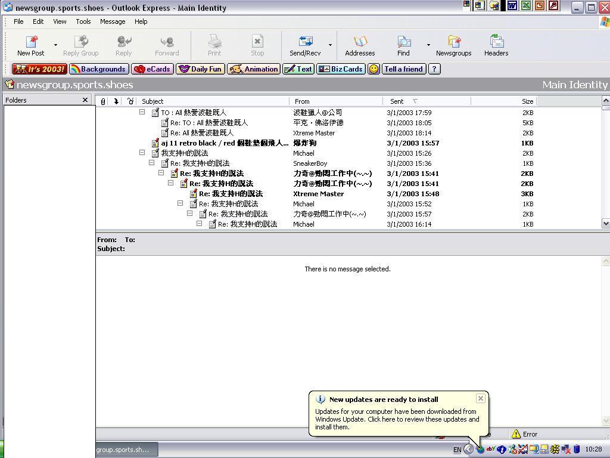Click the Headers toolbar icon
The width and height of the screenshot is (610, 458).
point(496,42)
